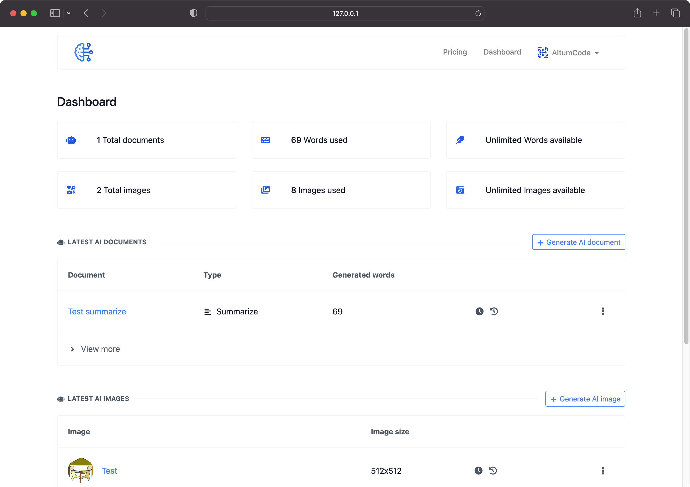Click the browser privacy shield icon
This screenshot has width=690, height=487.
coord(193,13)
